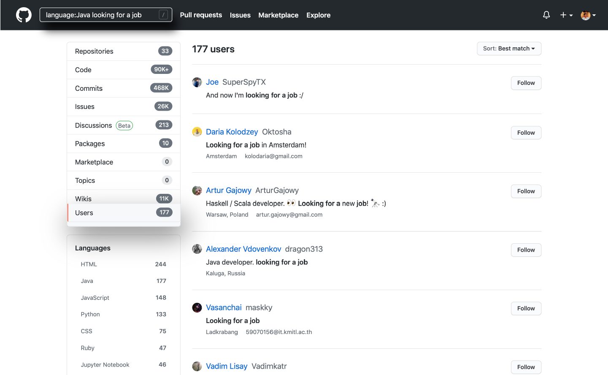Open Daria Kolodzey's profile link
The width and height of the screenshot is (608, 375).
[232, 131]
